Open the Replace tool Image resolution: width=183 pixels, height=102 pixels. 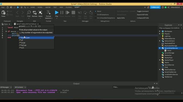tap(35, 12)
